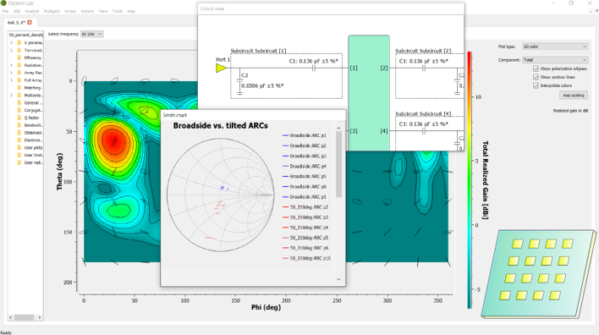Expand the Multiantenna tree node
Image resolution: width=599 pixels, height=335 pixels.
pyautogui.click(x=12, y=95)
